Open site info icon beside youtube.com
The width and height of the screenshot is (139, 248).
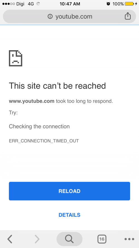pyautogui.click(x=50, y=16)
